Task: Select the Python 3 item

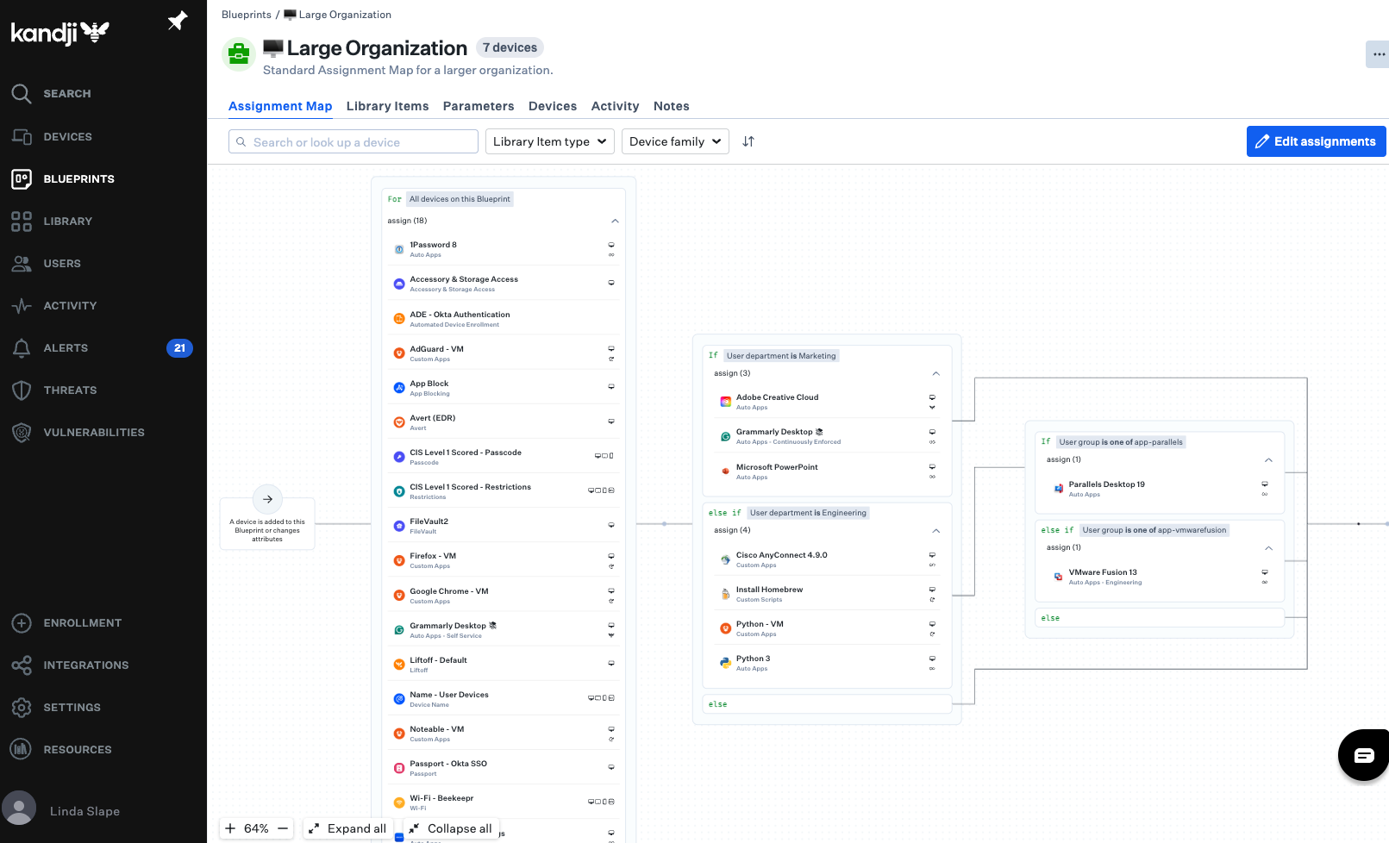Action: (x=828, y=663)
